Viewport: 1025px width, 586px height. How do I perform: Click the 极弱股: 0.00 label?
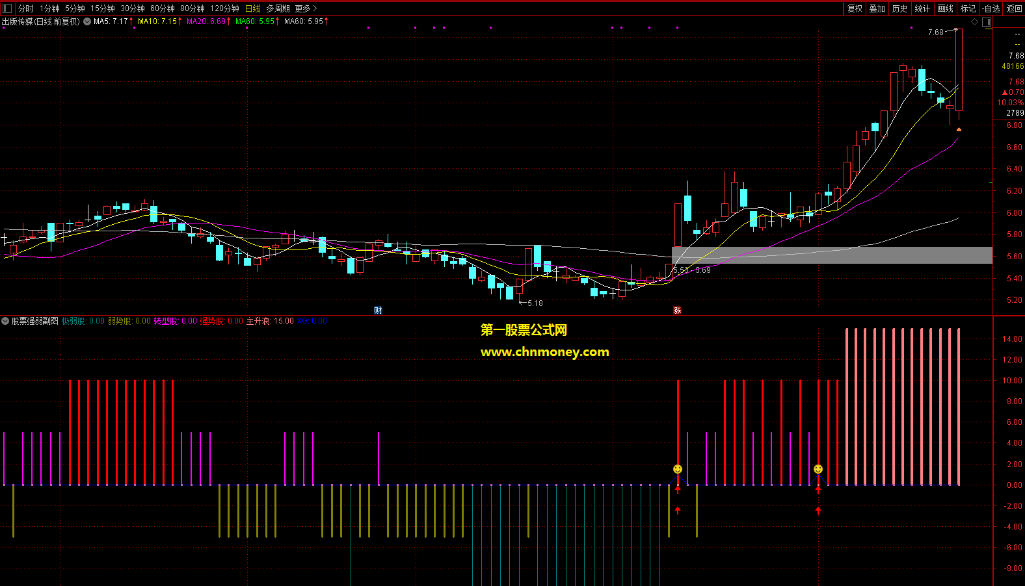coord(83,321)
